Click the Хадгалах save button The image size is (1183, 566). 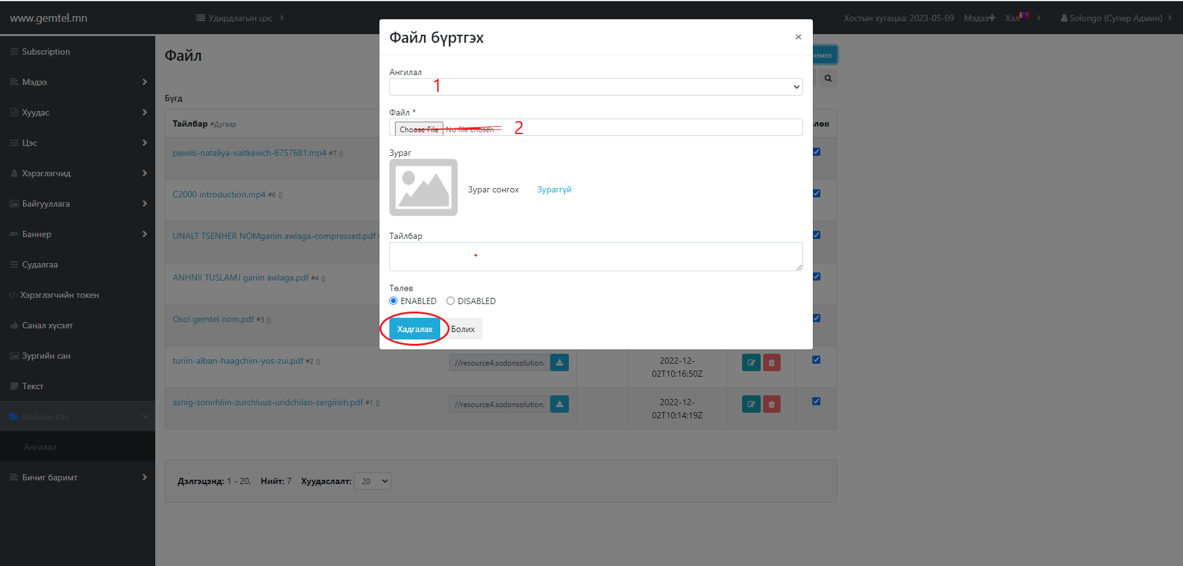point(414,329)
